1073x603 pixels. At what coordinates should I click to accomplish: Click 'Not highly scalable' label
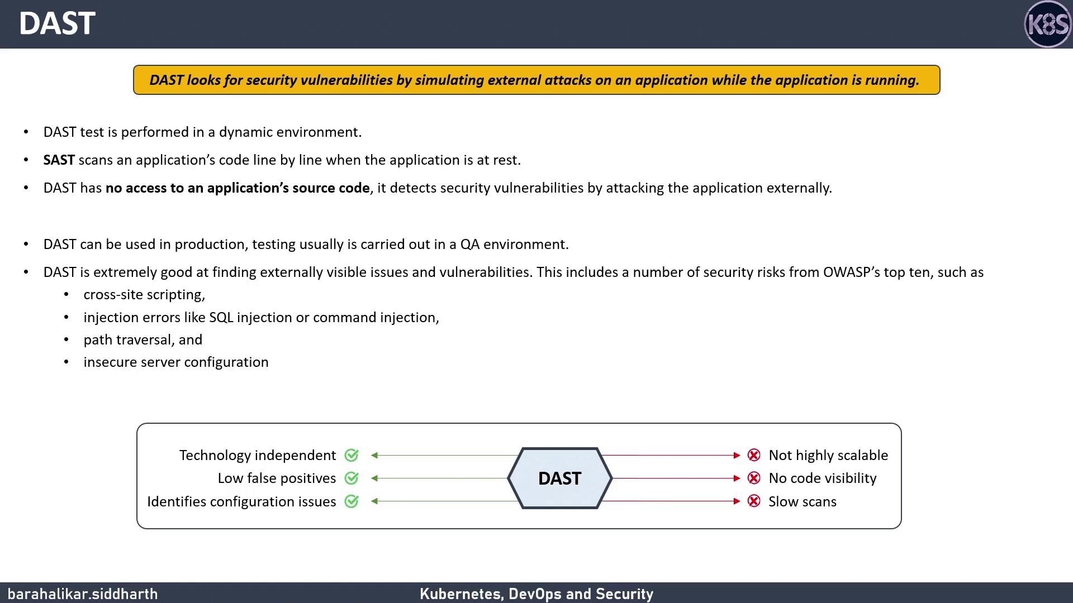(828, 456)
